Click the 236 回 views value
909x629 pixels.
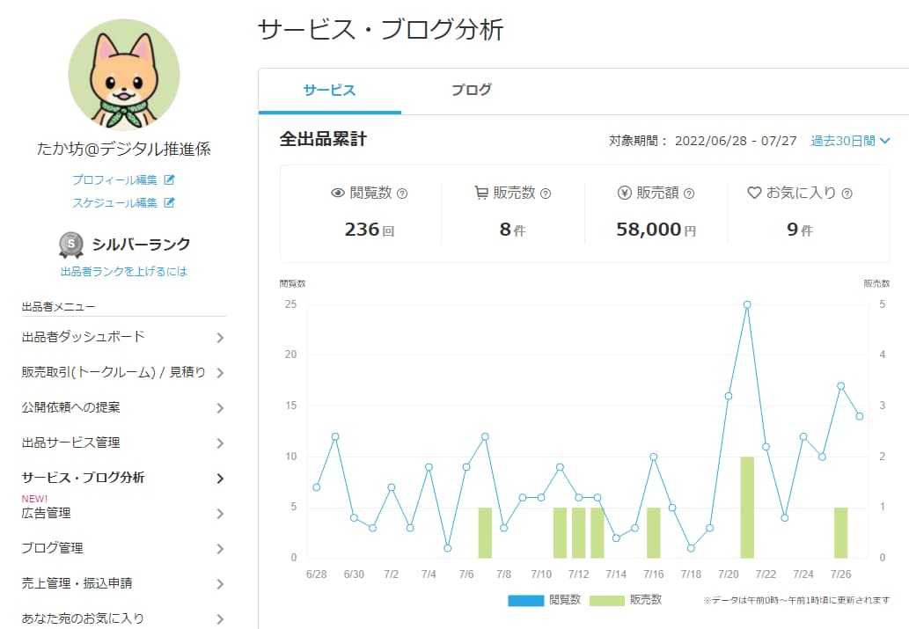370,230
